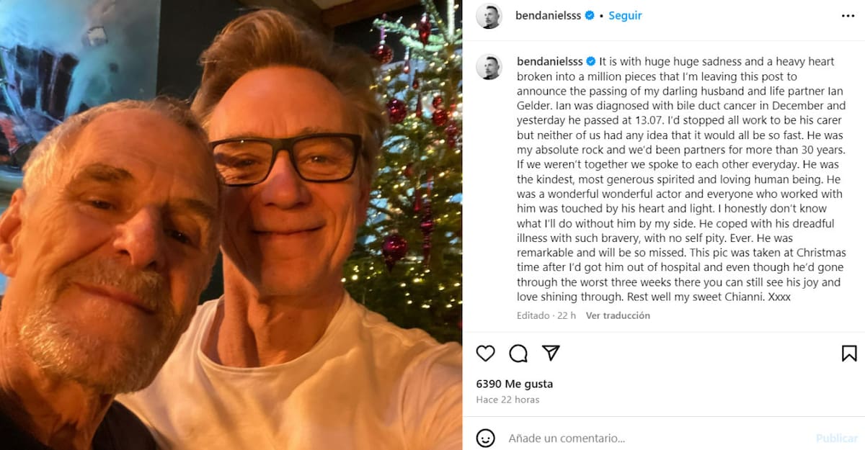Click the username bendanielsss at caption start

[x=549, y=60]
